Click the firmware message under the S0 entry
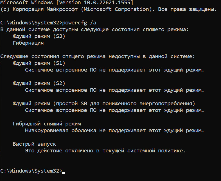221x181 pixels. pyautogui.click(x=114, y=110)
